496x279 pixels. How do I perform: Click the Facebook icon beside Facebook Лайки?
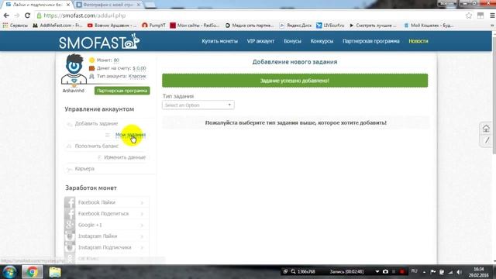tap(70, 202)
